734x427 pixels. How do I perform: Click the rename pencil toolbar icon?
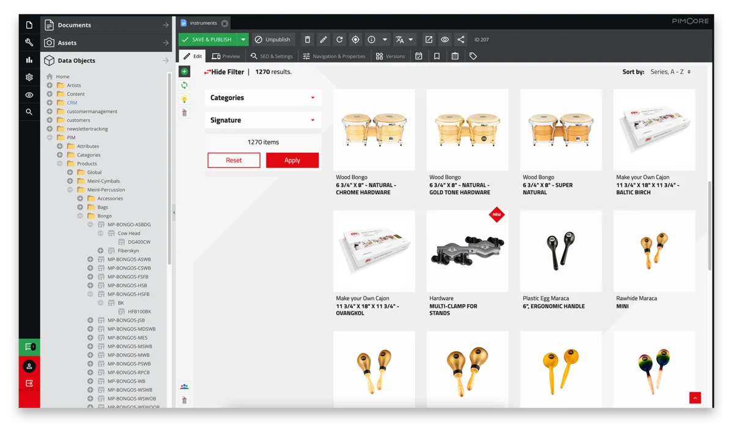click(323, 40)
